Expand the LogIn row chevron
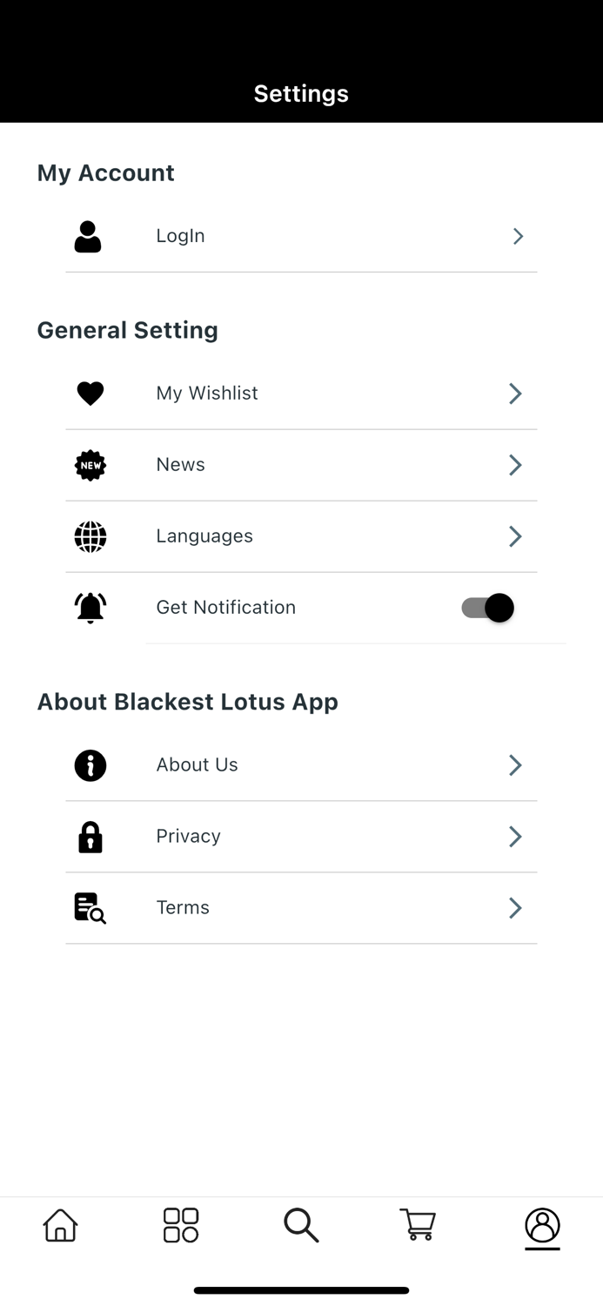Image resolution: width=603 pixels, height=1306 pixels. tap(517, 235)
